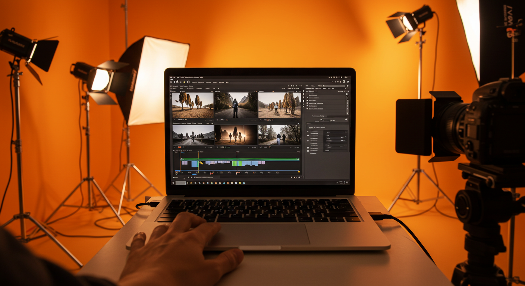Viewport: 525px width, 286px height.
Task: Click the zoom magnifier icon under top-right clip
Action: [x=260, y=120]
